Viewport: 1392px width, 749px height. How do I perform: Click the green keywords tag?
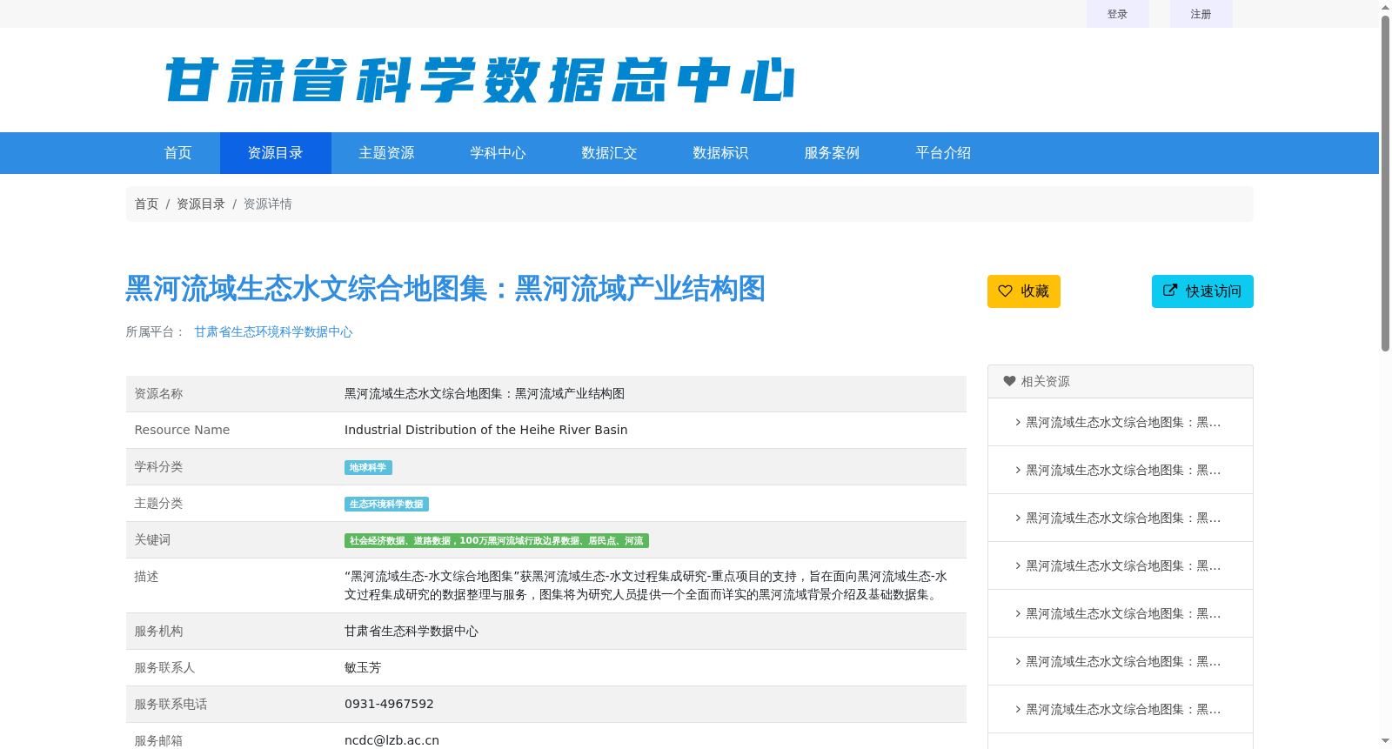[496, 541]
